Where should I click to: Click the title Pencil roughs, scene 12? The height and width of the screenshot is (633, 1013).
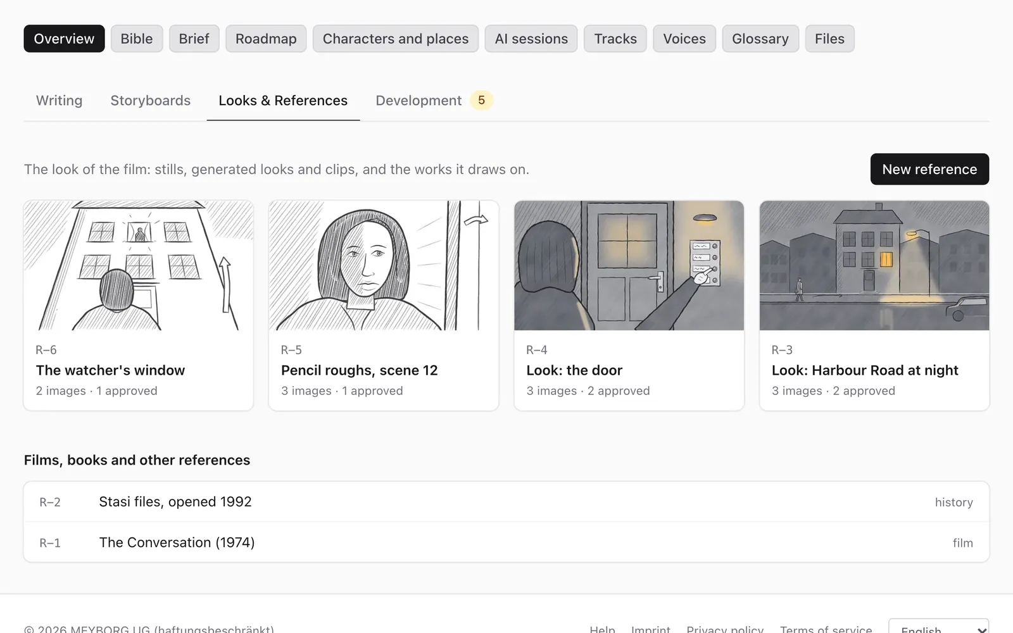[360, 370]
